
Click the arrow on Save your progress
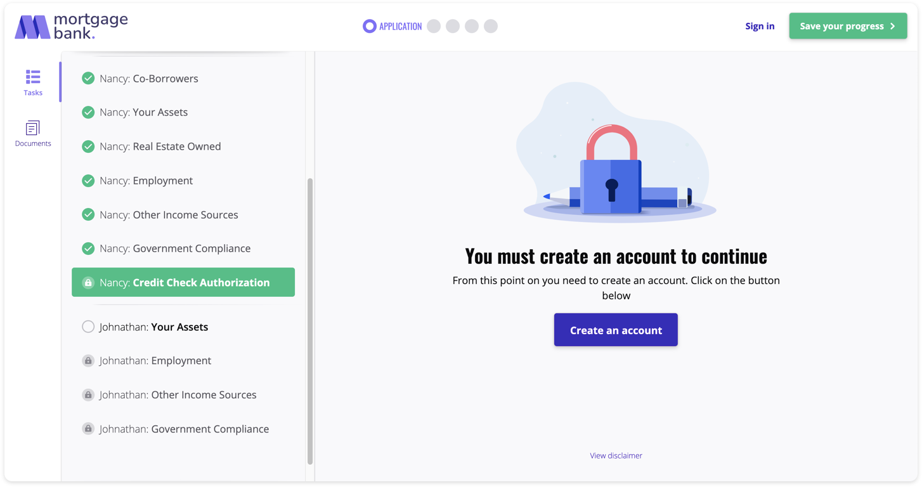tap(893, 26)
